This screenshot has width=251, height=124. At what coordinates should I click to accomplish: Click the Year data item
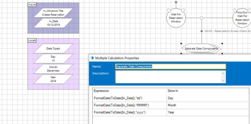coord(53,79)
